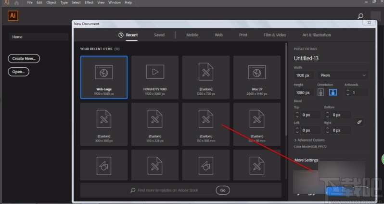The image size is (384, 204).
Task: Click the document name Untitled-13
Action: pos(306,58)
